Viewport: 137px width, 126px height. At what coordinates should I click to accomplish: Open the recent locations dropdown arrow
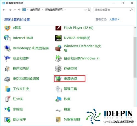tap(15, 10)
